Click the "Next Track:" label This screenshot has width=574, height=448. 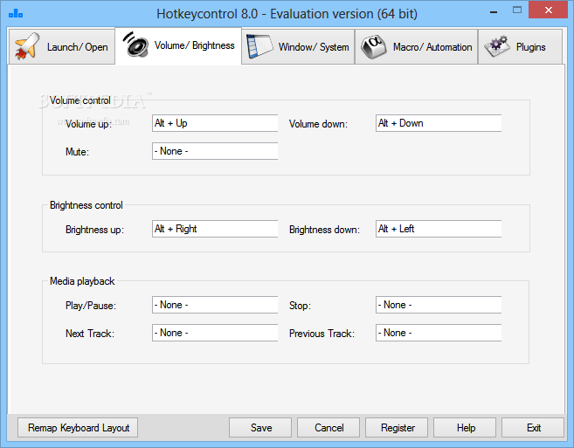(x=90, y=334)
